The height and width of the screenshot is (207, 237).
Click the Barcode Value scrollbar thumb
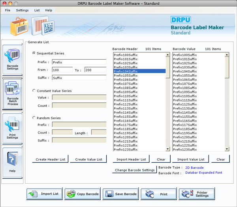pos(227,68)
